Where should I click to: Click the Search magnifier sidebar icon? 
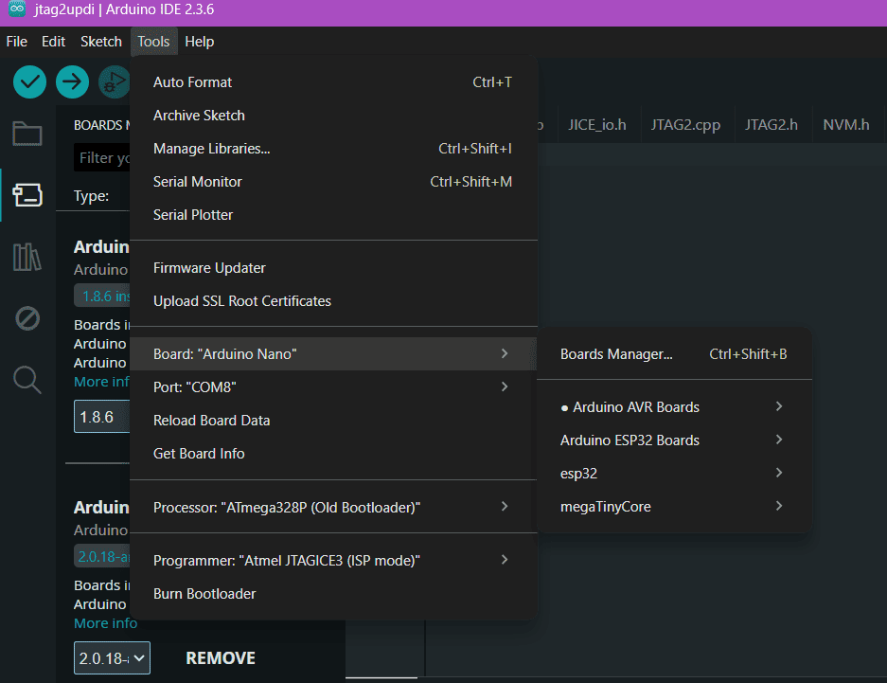(x=27, y=380)
